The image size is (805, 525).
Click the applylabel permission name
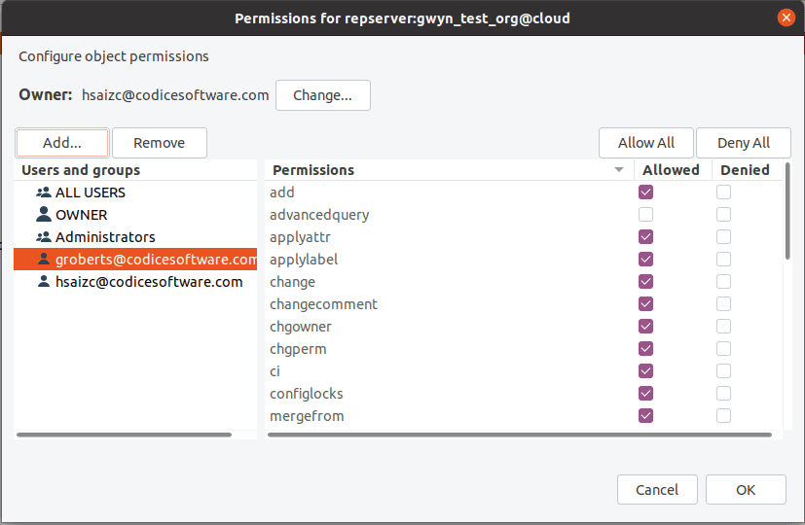coord(304,260)
